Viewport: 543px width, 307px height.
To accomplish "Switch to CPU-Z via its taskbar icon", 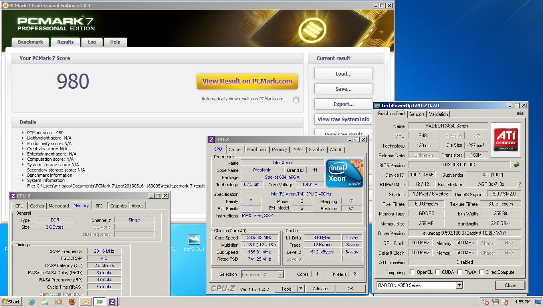I will click(x=112, y=302).
